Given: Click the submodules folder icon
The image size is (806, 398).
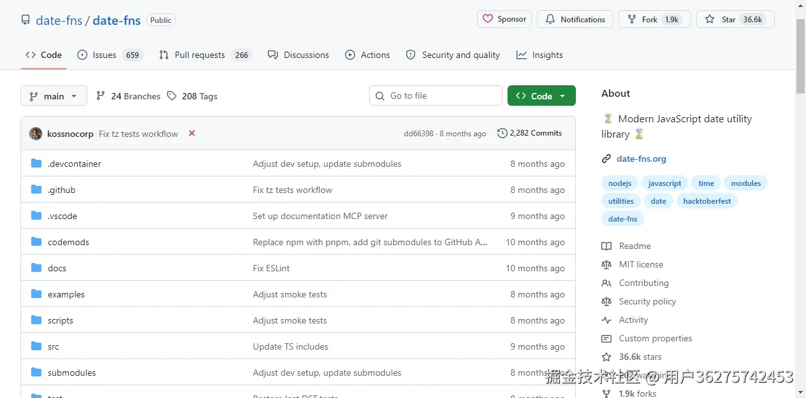Looking at the screenshot, I should pyautogui.click(x=36, y=373).
